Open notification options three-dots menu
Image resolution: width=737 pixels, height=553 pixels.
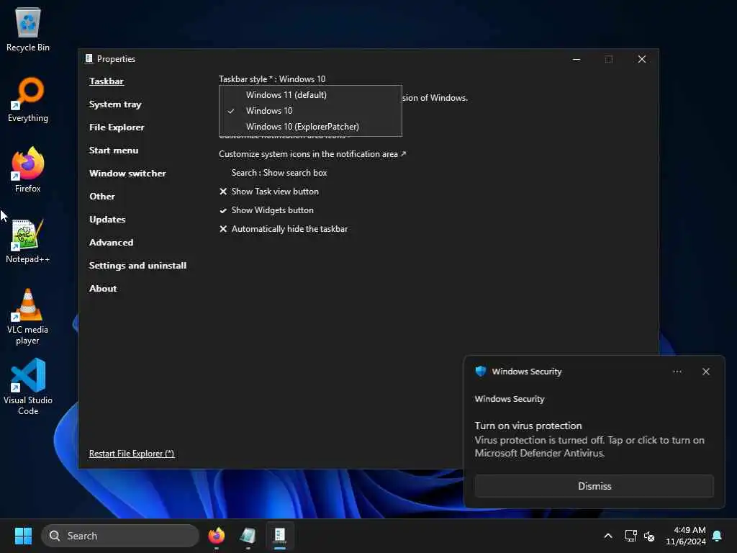(x=677, y=372)
